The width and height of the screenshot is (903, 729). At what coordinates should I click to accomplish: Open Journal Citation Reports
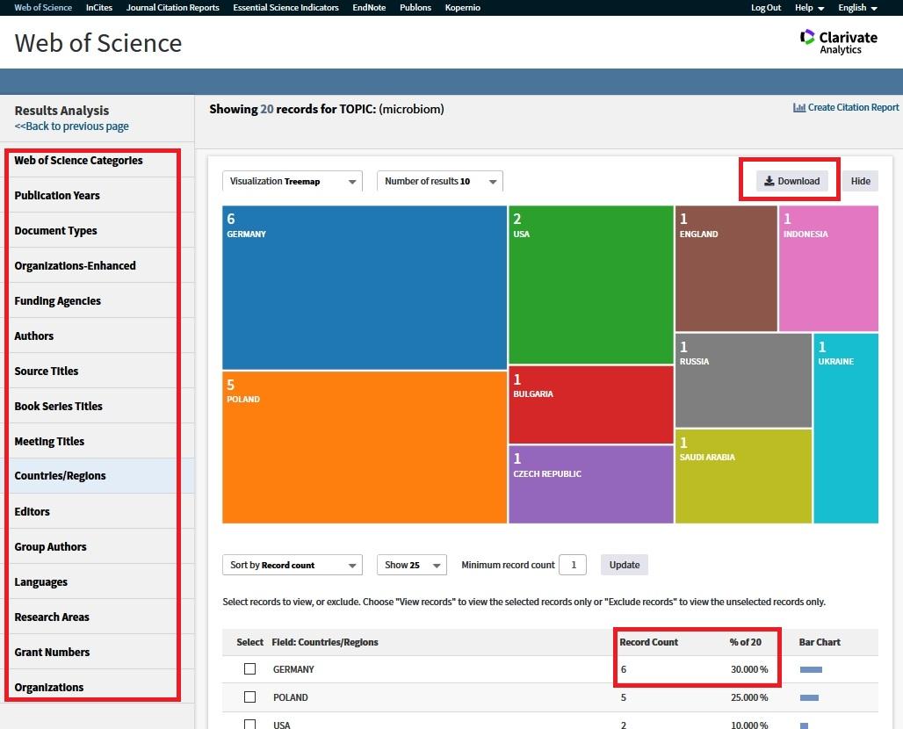click(173, 8)
